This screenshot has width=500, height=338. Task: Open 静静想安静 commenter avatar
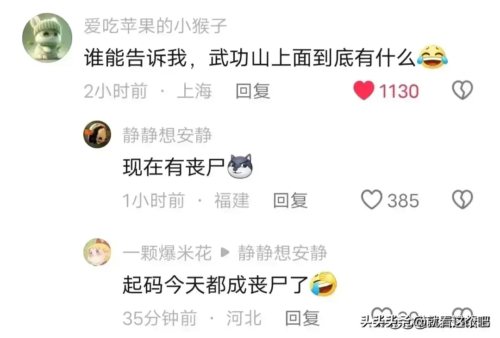[x=97, y=134]
